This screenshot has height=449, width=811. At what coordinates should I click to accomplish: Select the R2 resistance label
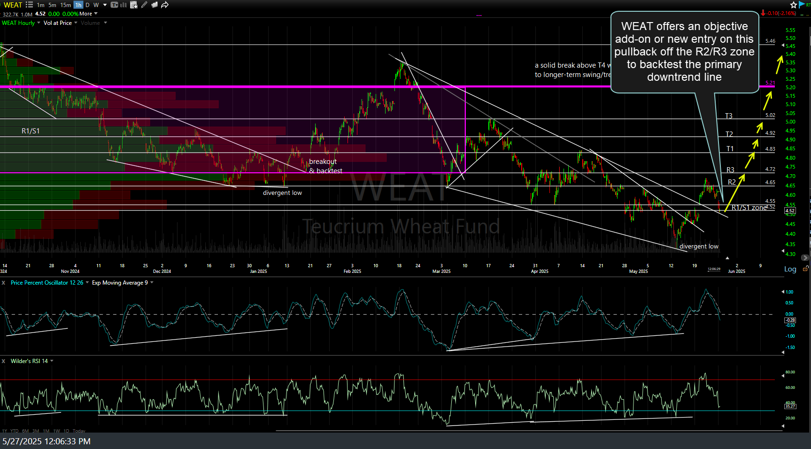click(732, 182)
